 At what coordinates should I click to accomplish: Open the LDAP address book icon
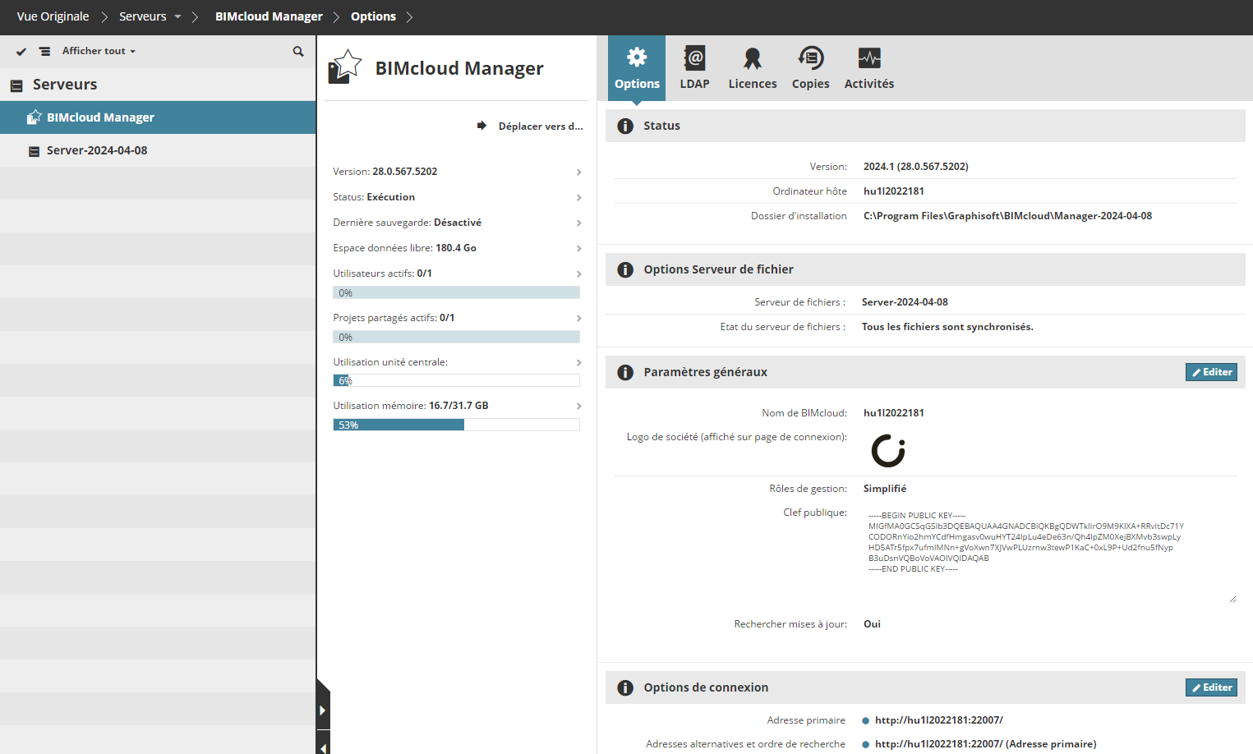coord(694,57)
